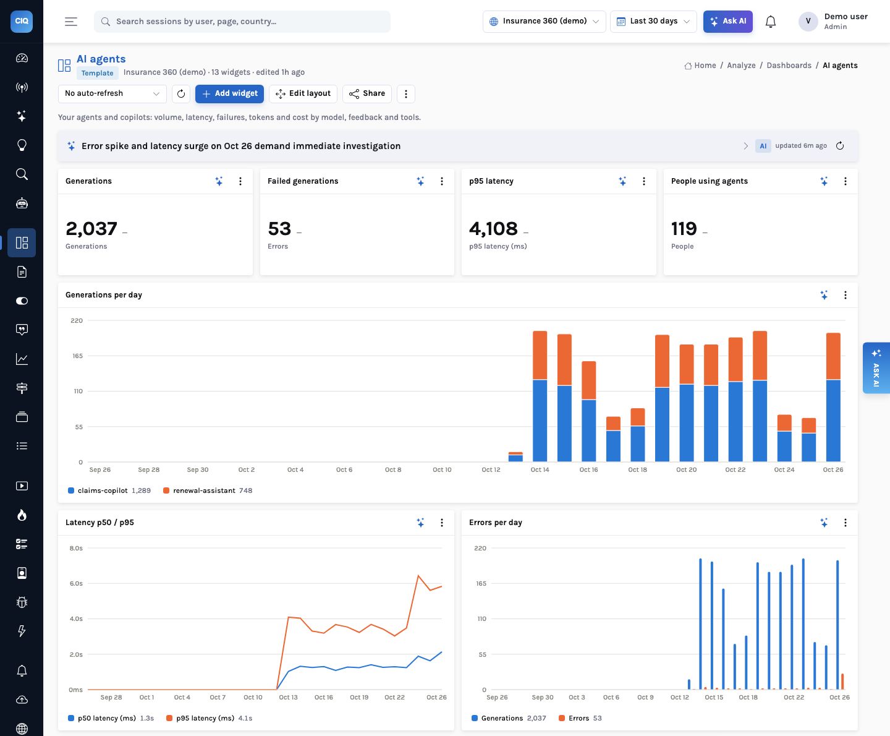Open the cloud upload icon in the sidebar
Image resolution: width=890 pixels, height=736 pixels.
[22, 700]
